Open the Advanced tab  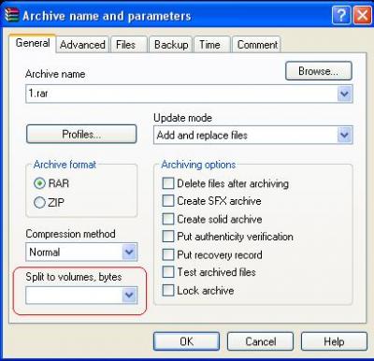(82, 45)
